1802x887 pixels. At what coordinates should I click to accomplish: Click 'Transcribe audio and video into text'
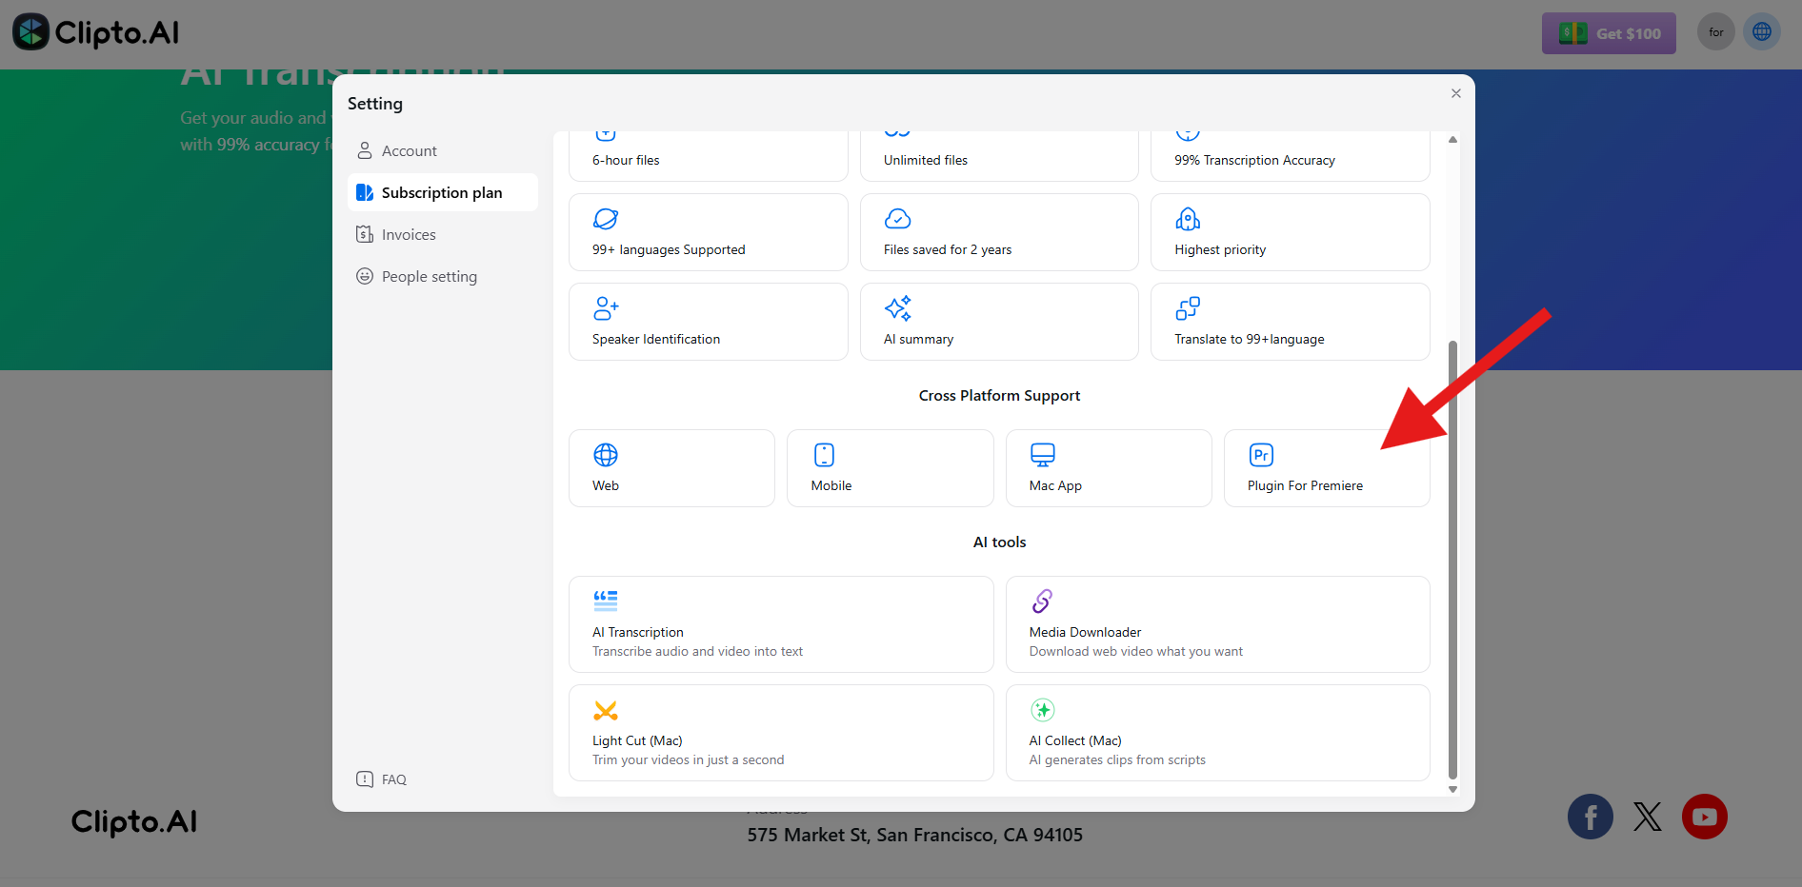697,651
